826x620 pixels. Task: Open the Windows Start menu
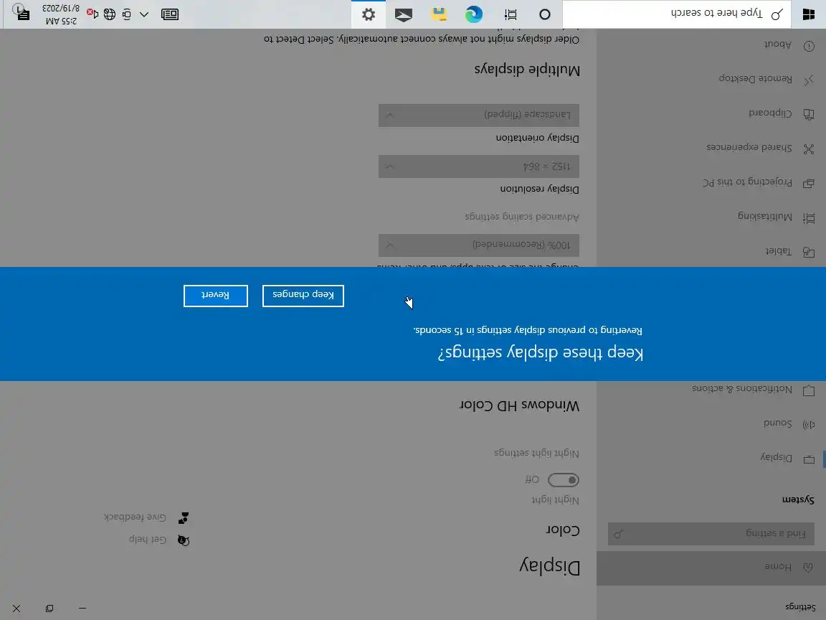pyautogui.click(x=809, y=14)
